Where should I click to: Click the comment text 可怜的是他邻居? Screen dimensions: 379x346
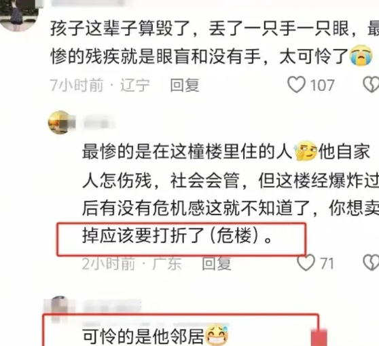[x=143, y=337]
